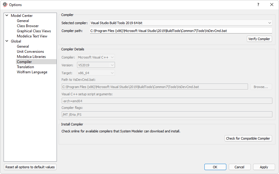Open the Selected compiler dropdown

coord(181,23)
